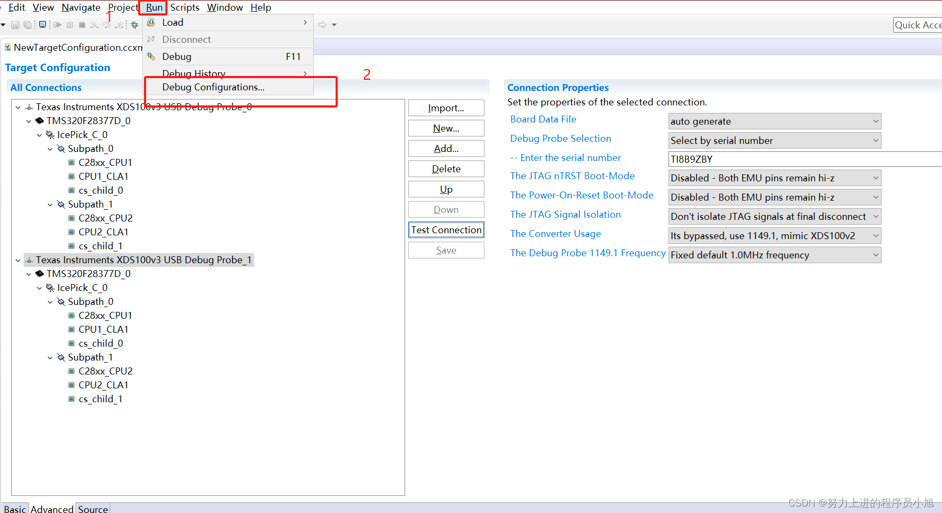942x513 pixels.
Task: Click the Debug menu entry bug icon
Action: click(x=151, y=56)
